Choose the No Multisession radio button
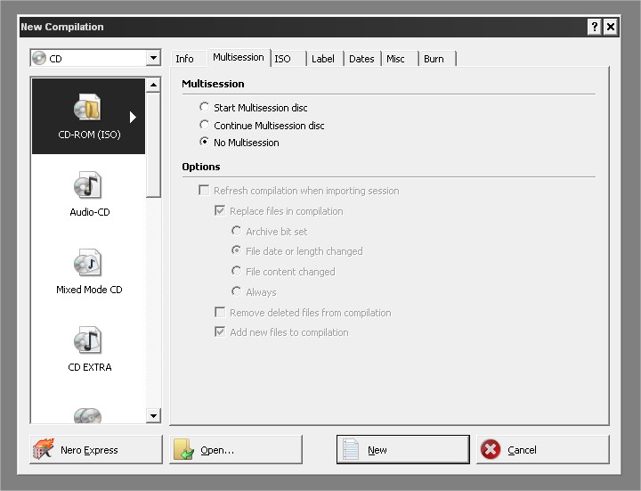Screen dimensions: 641x491 pyautogui.click(x=205, y=143)
